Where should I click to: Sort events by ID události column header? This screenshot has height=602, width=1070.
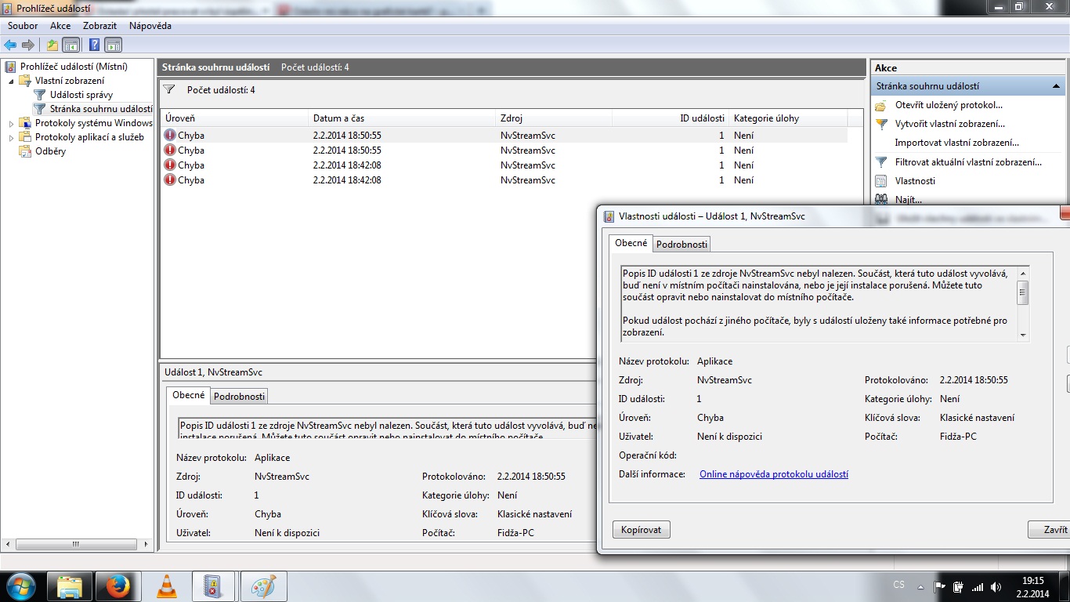pyautogui.click(x=670, y=118)
